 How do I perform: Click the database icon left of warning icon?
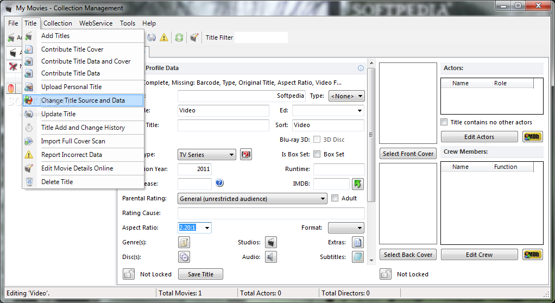click(152, 37)
